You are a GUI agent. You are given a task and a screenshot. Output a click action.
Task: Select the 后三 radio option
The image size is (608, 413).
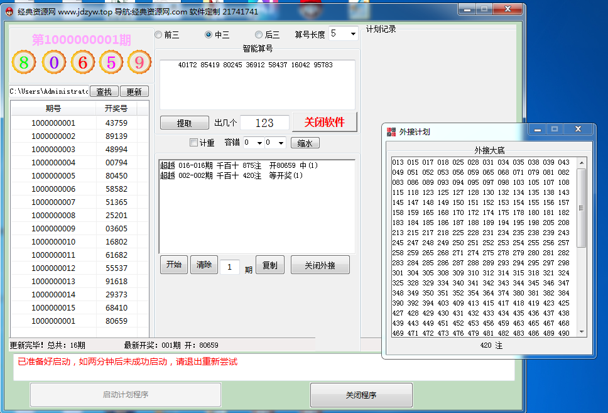(259, 35)
